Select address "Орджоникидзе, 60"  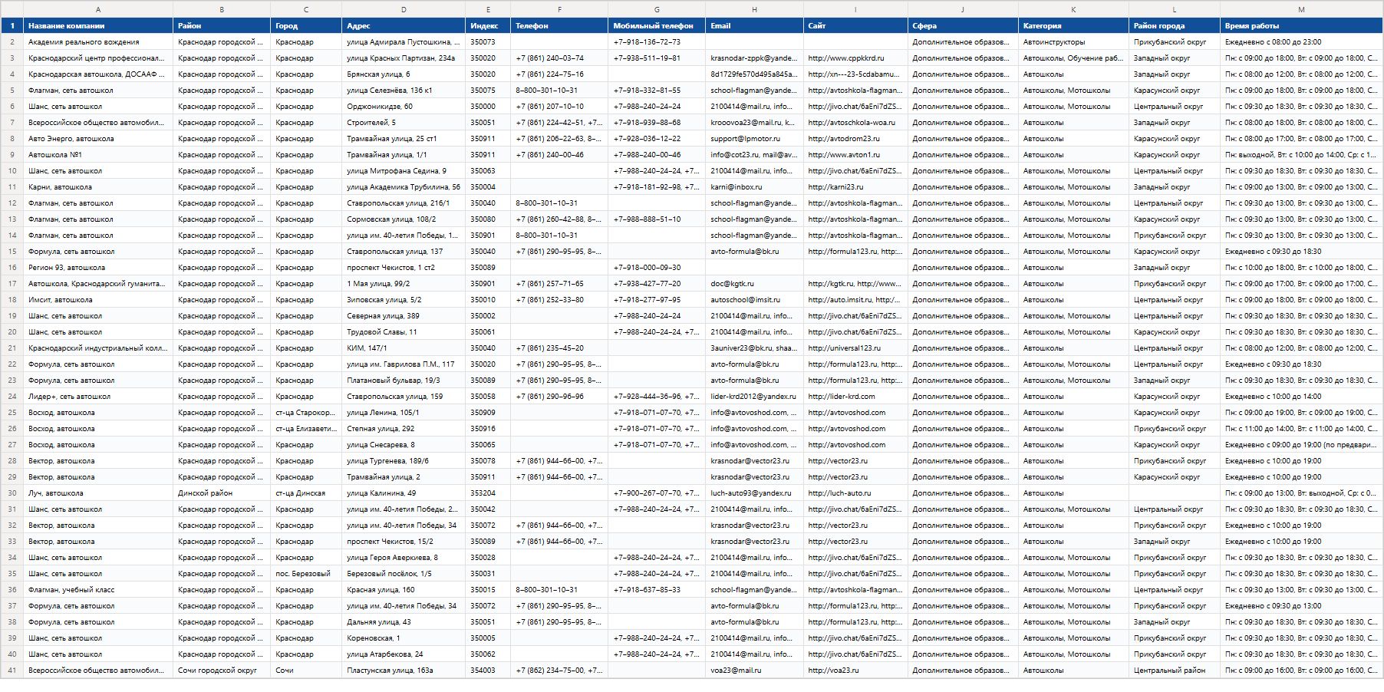[x=404, y=106]
